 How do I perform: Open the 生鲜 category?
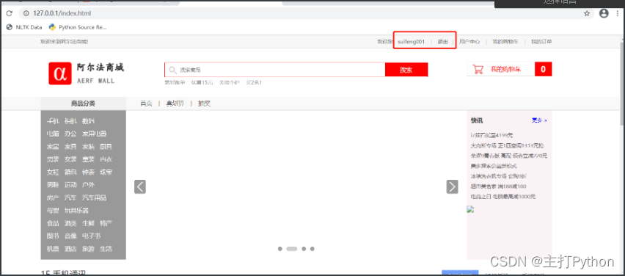pos(88,223)
